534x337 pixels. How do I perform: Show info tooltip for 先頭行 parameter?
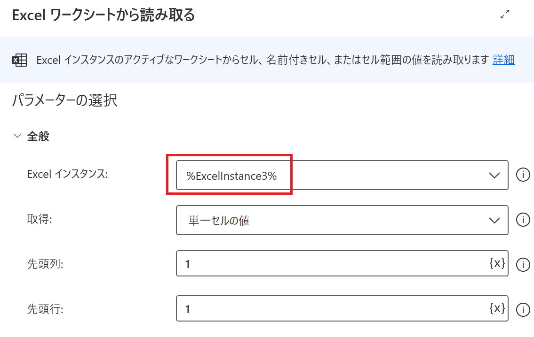pos(523,309)
